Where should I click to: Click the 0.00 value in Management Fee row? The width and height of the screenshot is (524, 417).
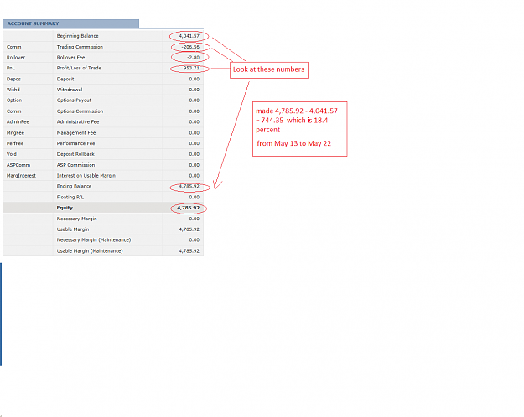(x=195, y=133)
